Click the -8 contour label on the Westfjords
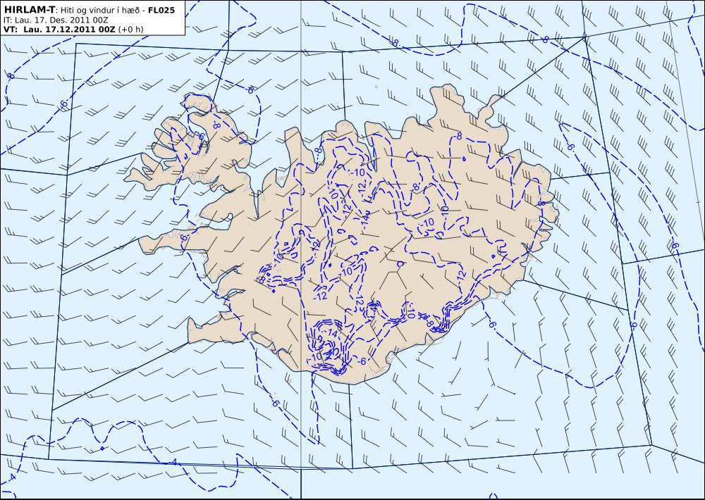 coord(216,125)
